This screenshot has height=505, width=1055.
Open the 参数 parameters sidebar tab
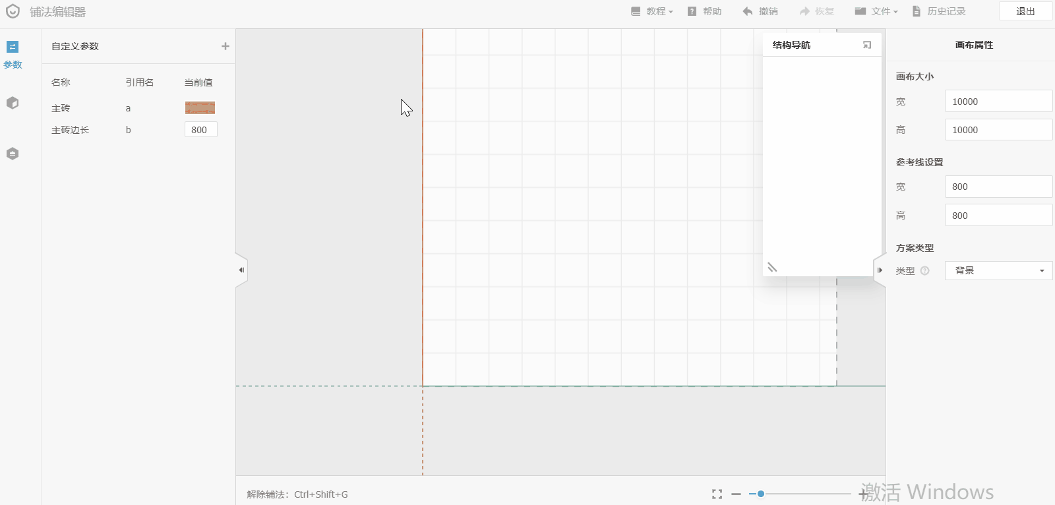coord(13,54)
